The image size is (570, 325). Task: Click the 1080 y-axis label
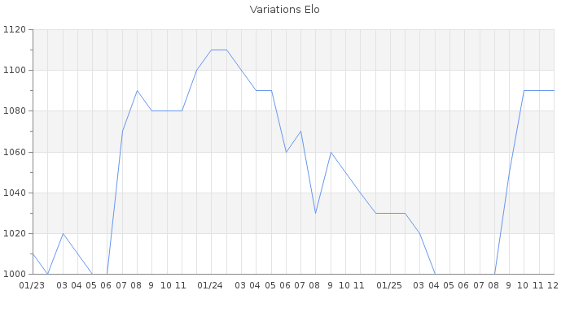(x=15, y=111)
